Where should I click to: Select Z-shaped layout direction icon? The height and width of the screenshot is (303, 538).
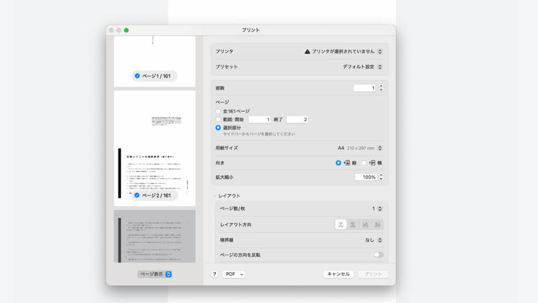pos(340,225)
